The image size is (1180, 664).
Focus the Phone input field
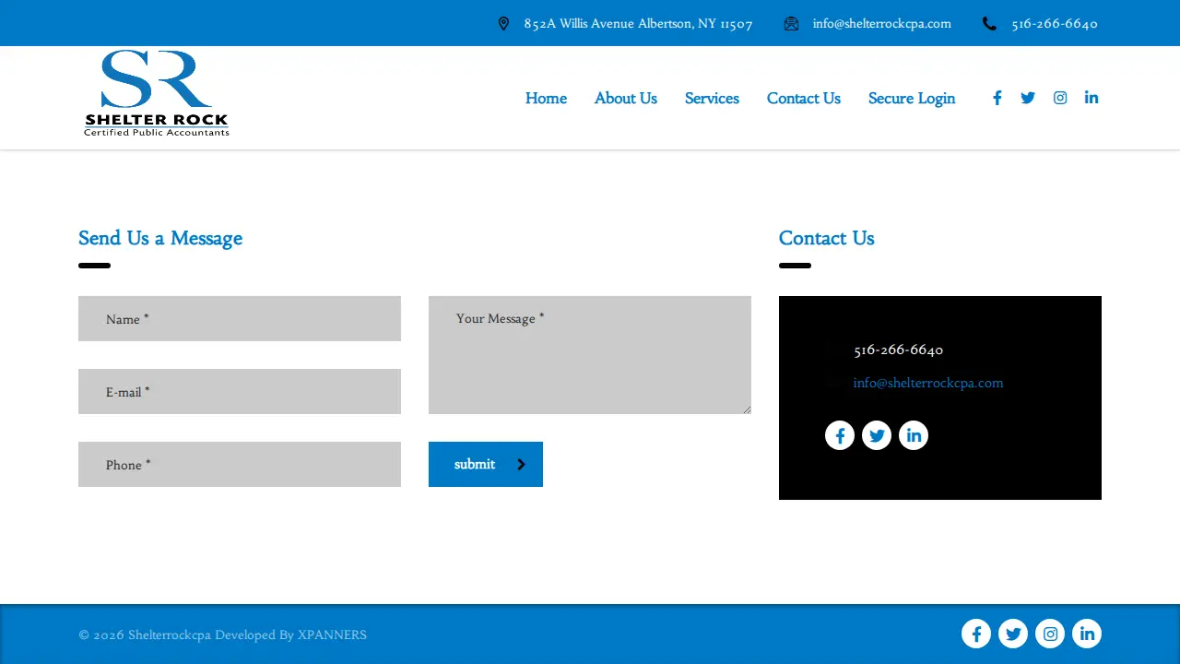pos(240,465)
